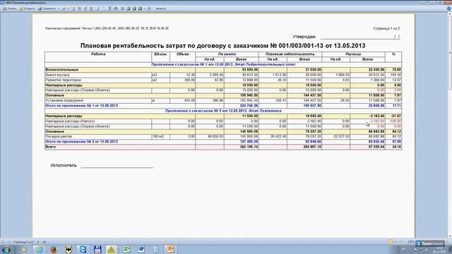Click the yellow triangle app on the taskbar
This screenshot has width=452, height=254.
[x=112, y=249]
